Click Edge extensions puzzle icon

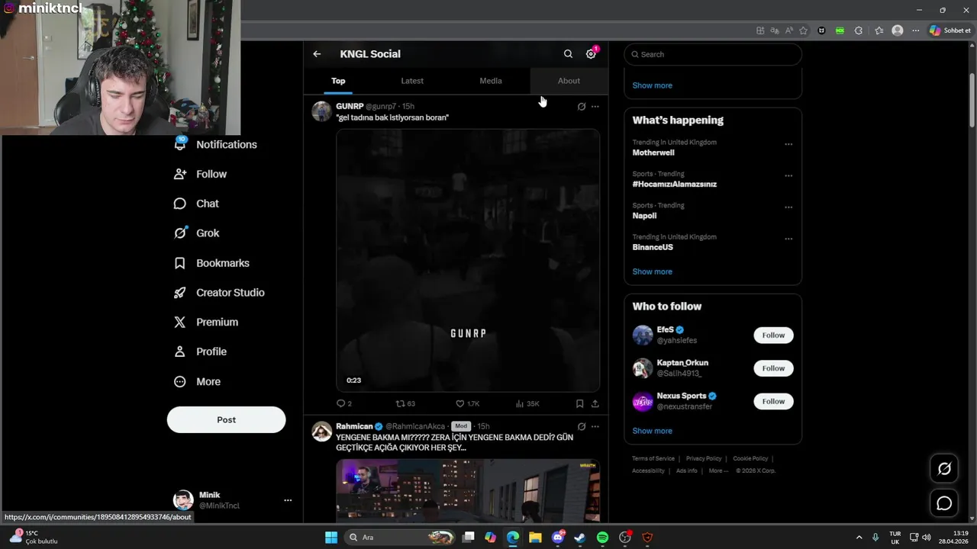click(x=859, y=30)
